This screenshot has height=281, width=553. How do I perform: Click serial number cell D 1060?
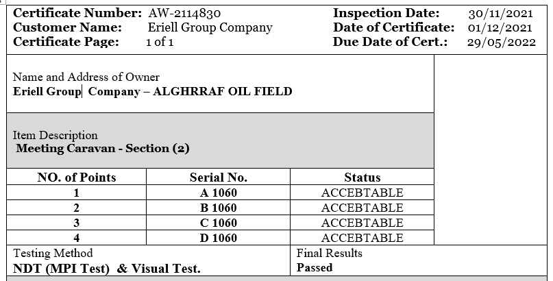(x=219, y=238)
